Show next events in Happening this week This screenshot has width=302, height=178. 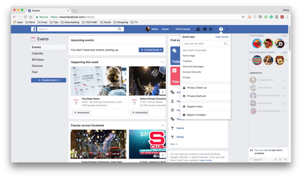pyautogui.click(x=162, y=92)
